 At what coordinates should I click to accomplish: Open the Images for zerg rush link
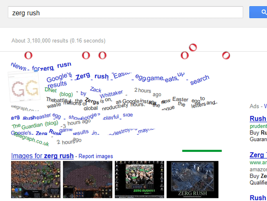coord(42,156)
